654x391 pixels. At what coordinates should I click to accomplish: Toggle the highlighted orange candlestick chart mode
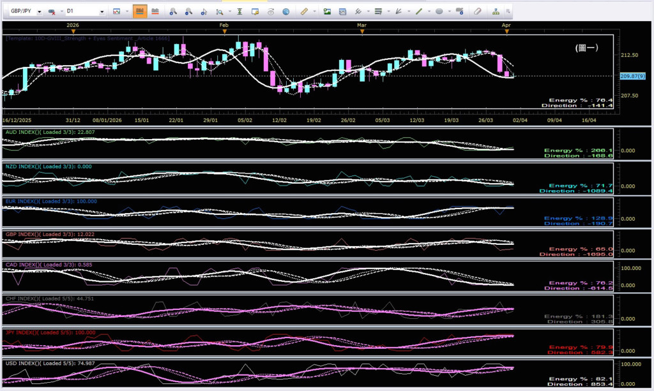(139, 11)
